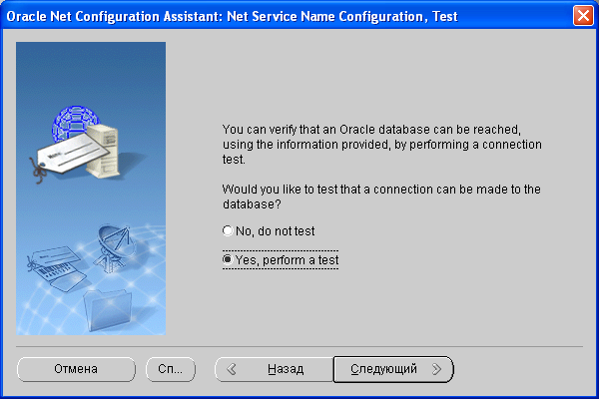Viewport: 599px width, 399px height.
Task: Open help via the Сп... button
Action: tap(171, 369)
